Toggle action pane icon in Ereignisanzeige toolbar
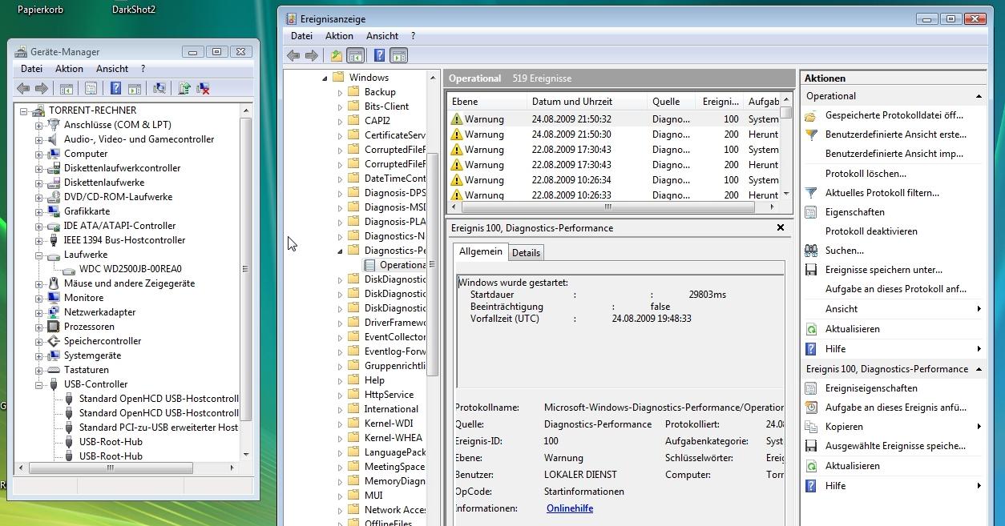 [x=399, y=55]
